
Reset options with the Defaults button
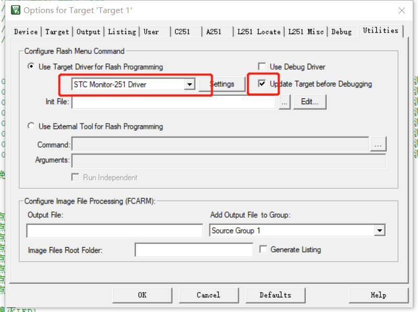point(275,295)
